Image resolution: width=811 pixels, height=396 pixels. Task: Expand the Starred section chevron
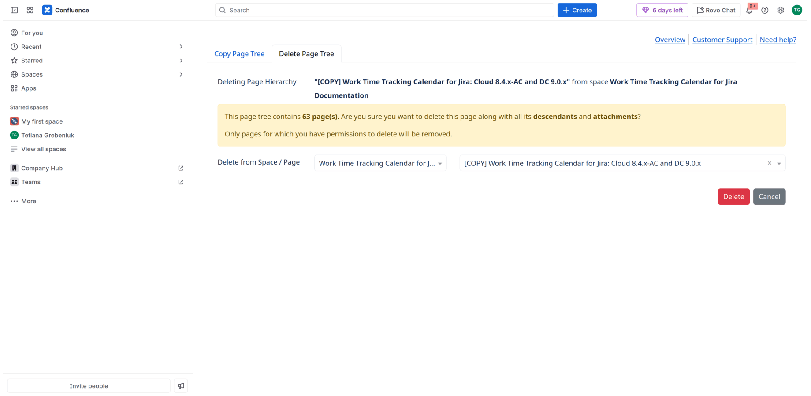181,61
